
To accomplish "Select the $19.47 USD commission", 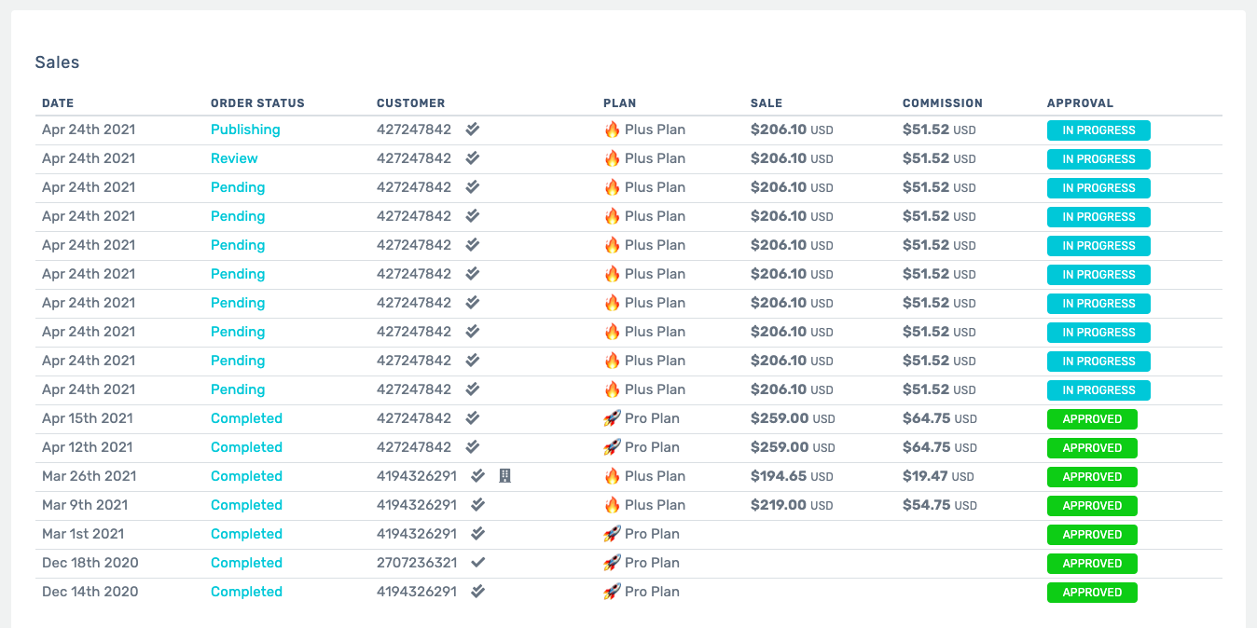I will (x=938, y=476).
